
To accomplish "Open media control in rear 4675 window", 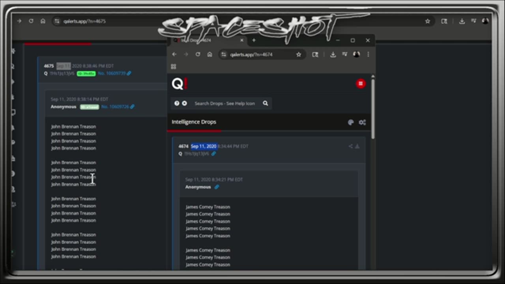I will click(473, 21).
